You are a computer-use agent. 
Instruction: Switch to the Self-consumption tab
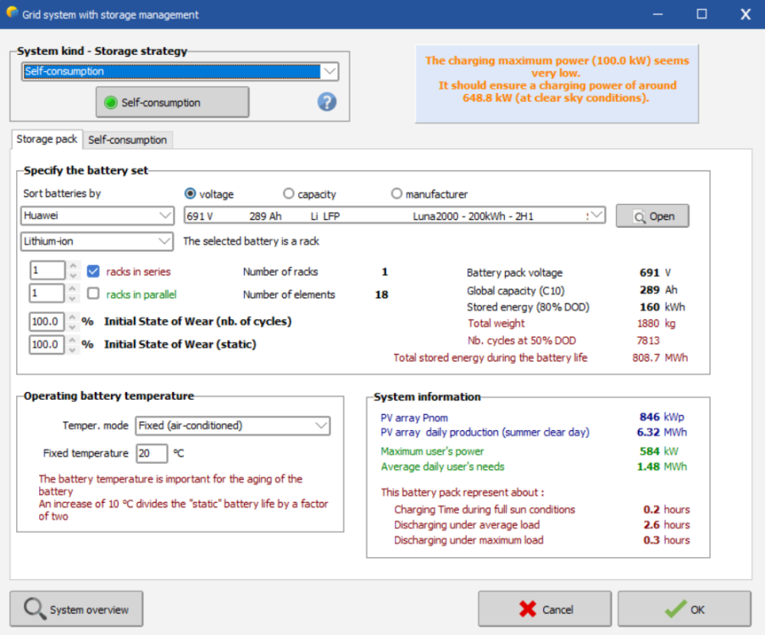[x=128, y=140]
